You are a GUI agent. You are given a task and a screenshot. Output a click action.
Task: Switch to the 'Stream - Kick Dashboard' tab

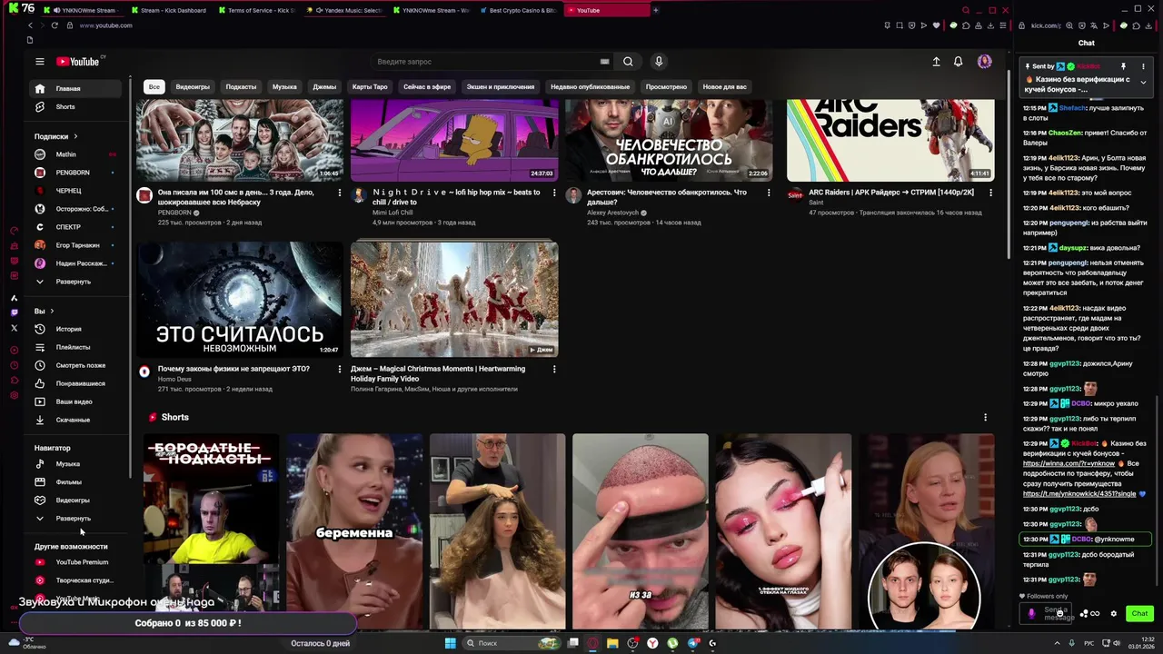coord(168,10)
